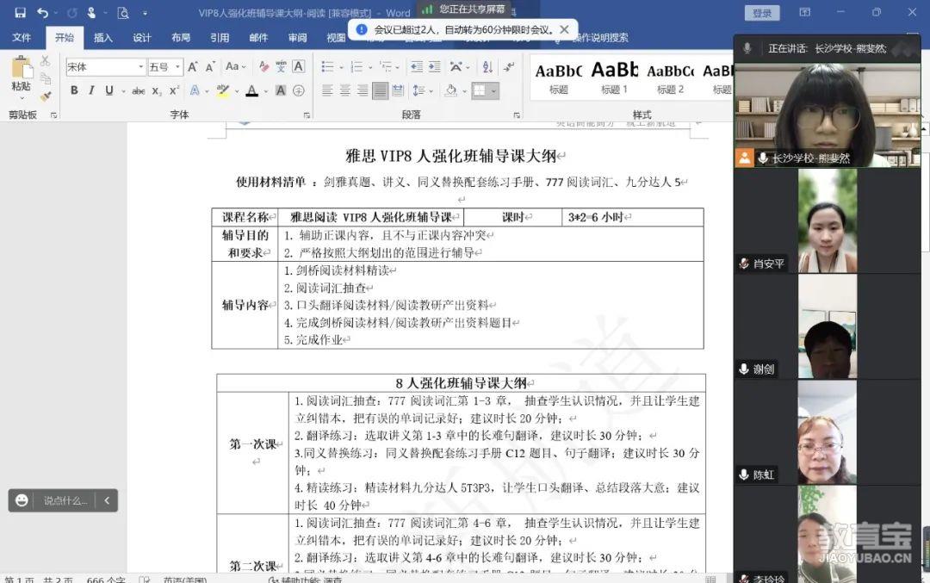Click the 说点什么 chat input field

[65, 500]
